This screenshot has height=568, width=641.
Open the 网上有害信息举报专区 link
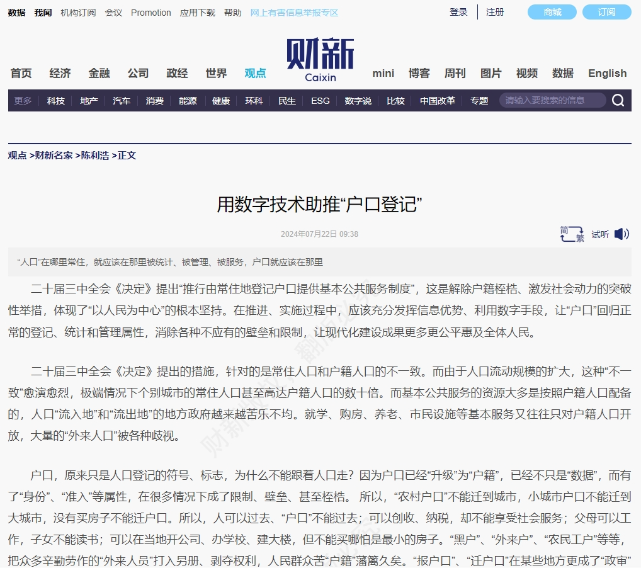pos(294,12)
